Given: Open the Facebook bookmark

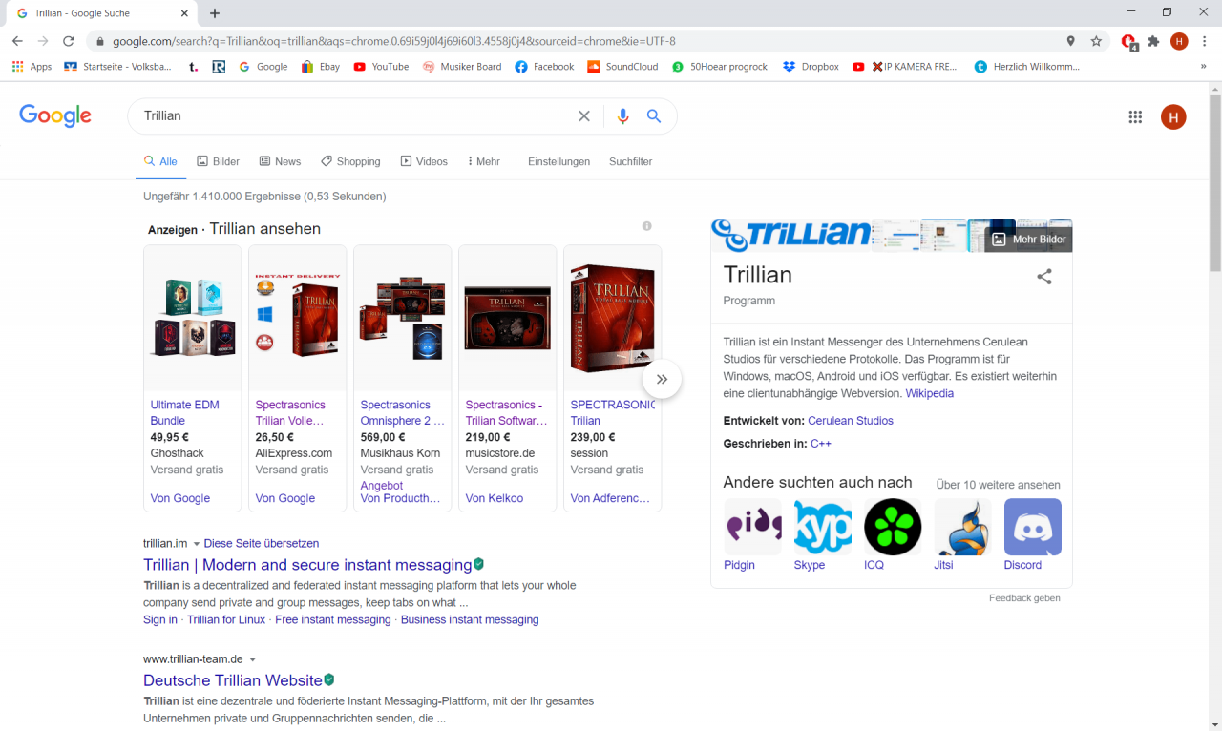Looking at the screenshot, I should (544, 67).
